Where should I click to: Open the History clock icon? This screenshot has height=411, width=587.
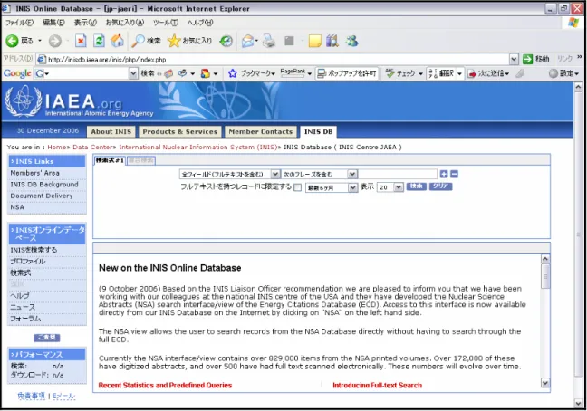tap(226, 41)
